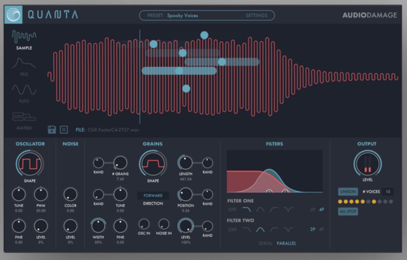The width and height of the screenshot is (407, 260).
Task: Click the NOISE IN knob
Action: [164, 224]
